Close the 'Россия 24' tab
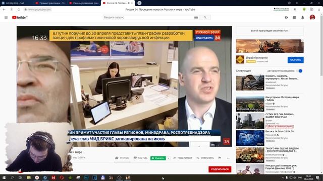This screenshot has height=181, width=323. click(x=132, y=3)
